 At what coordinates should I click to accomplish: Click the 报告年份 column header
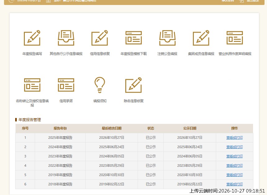[60, 128]
